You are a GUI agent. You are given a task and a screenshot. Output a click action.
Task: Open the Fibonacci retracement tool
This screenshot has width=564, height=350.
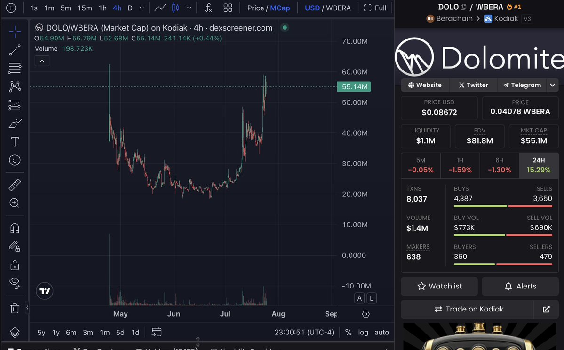(15, 68)
